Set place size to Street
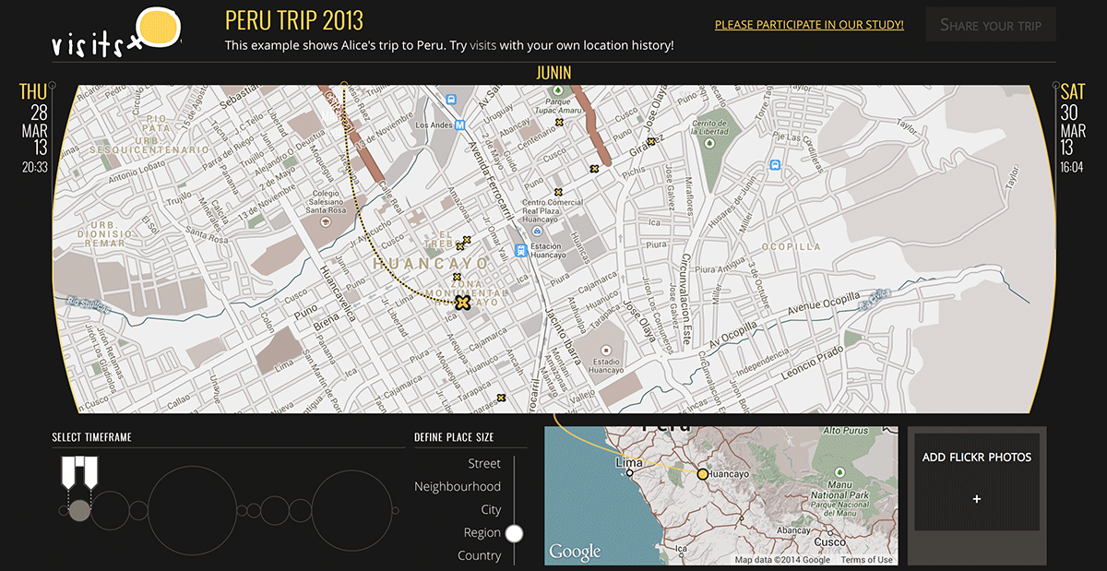 pos(483,463)
